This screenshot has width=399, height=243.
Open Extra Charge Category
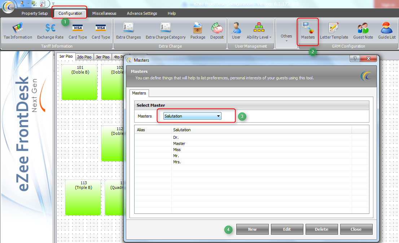pyautogui.click(x=166, y=31)
